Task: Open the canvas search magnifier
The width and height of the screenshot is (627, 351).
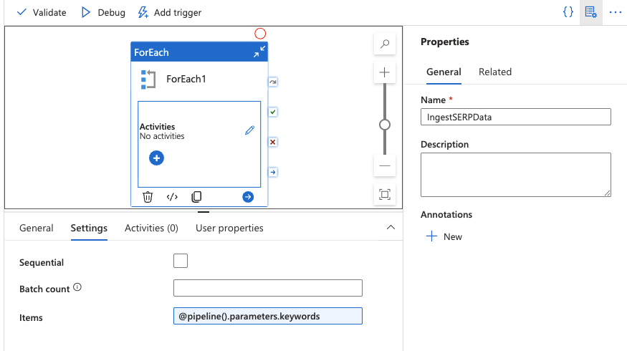Action: pyautogui.click(x=385, y=44)
